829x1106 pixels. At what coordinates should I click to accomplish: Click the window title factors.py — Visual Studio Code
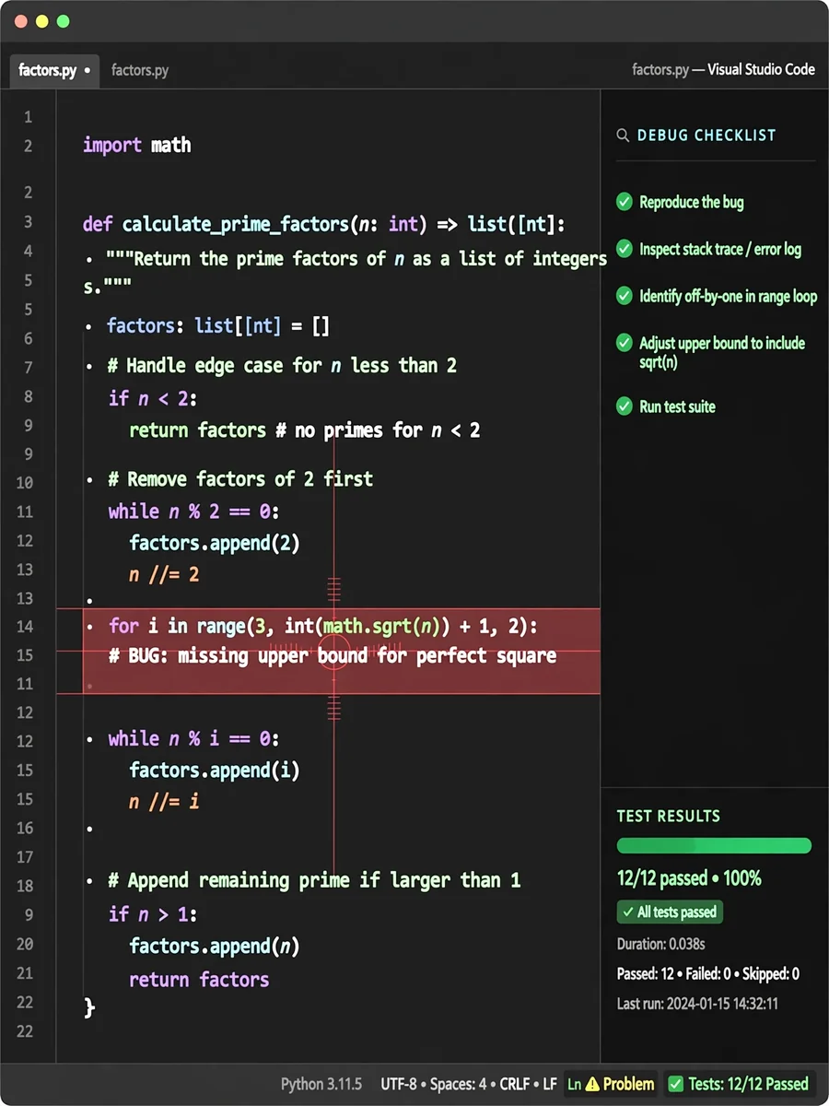point(723,70)
